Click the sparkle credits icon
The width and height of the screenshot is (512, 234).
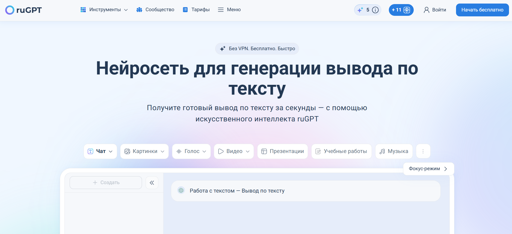pos(360,10)
